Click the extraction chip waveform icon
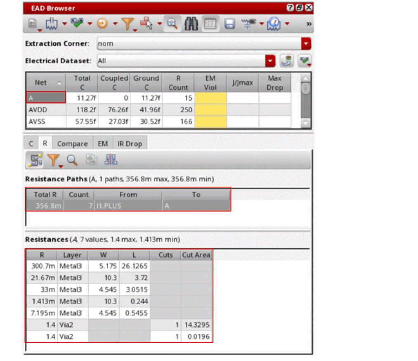 [52, 24]
